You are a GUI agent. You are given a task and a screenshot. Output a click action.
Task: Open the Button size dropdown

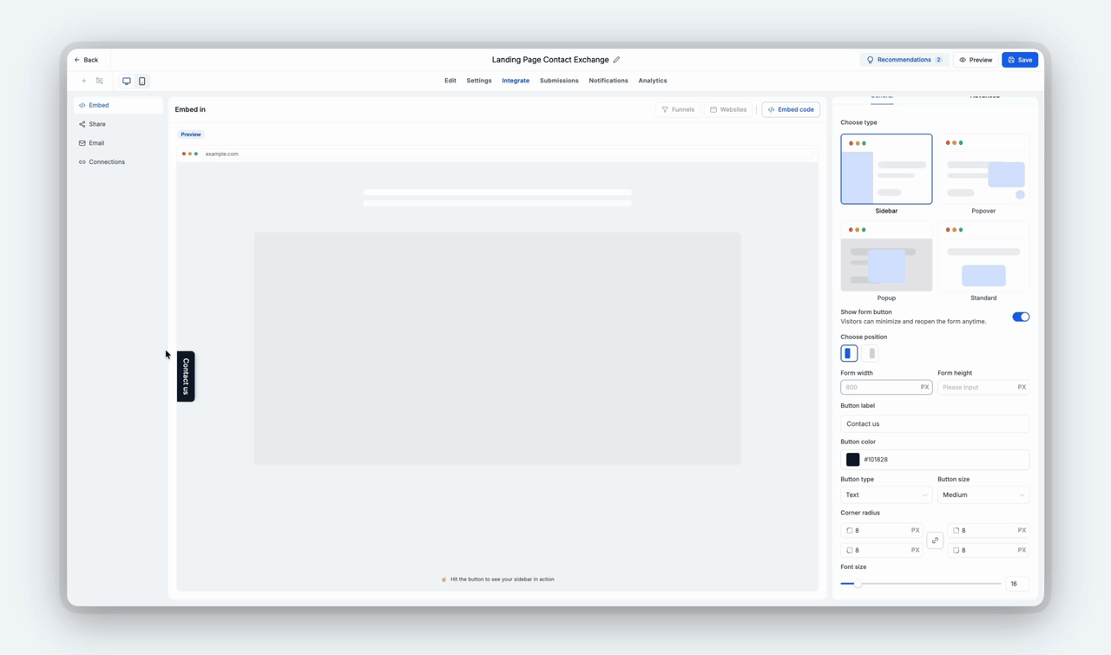click(983, 495)
